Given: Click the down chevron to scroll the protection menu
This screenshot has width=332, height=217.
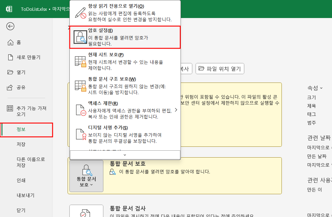Looking at the screenshot, I should (x=125, y=155).
